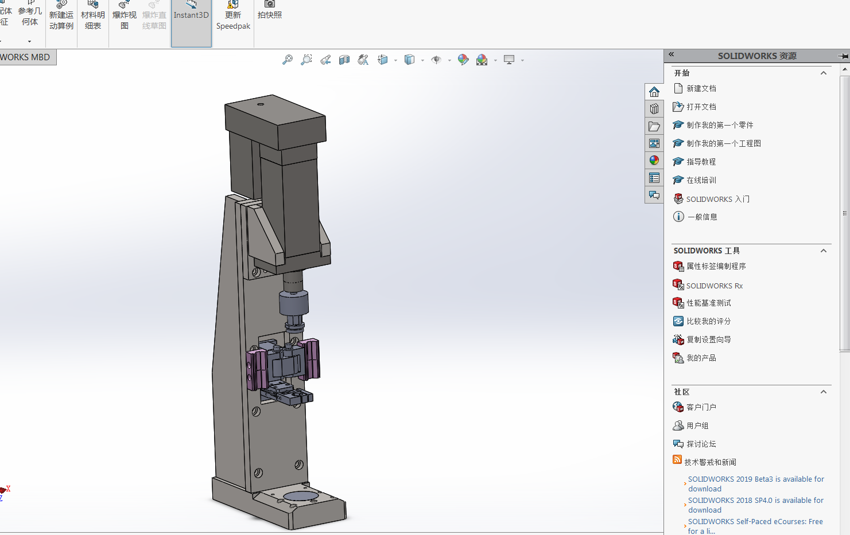850x535 pixels.
Task: Click the Zoom to Fit icon
Action: pyautogui.click(x=288, y=60)
